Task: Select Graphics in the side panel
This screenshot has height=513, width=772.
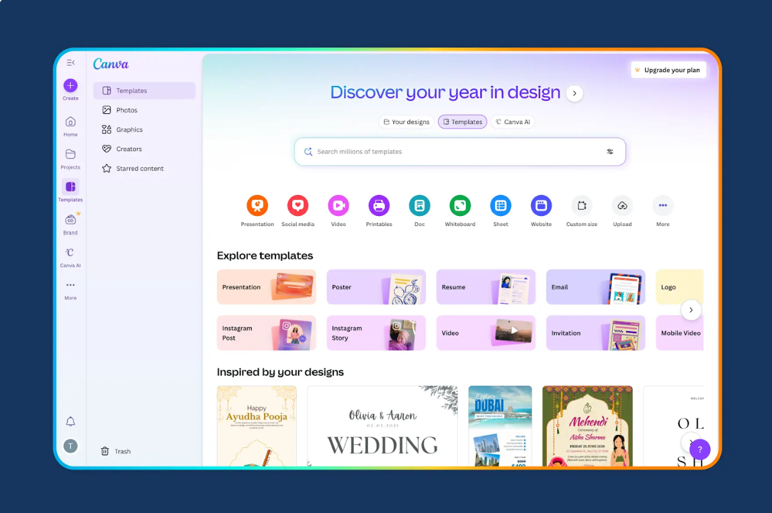Action: [x=144, y=129]
